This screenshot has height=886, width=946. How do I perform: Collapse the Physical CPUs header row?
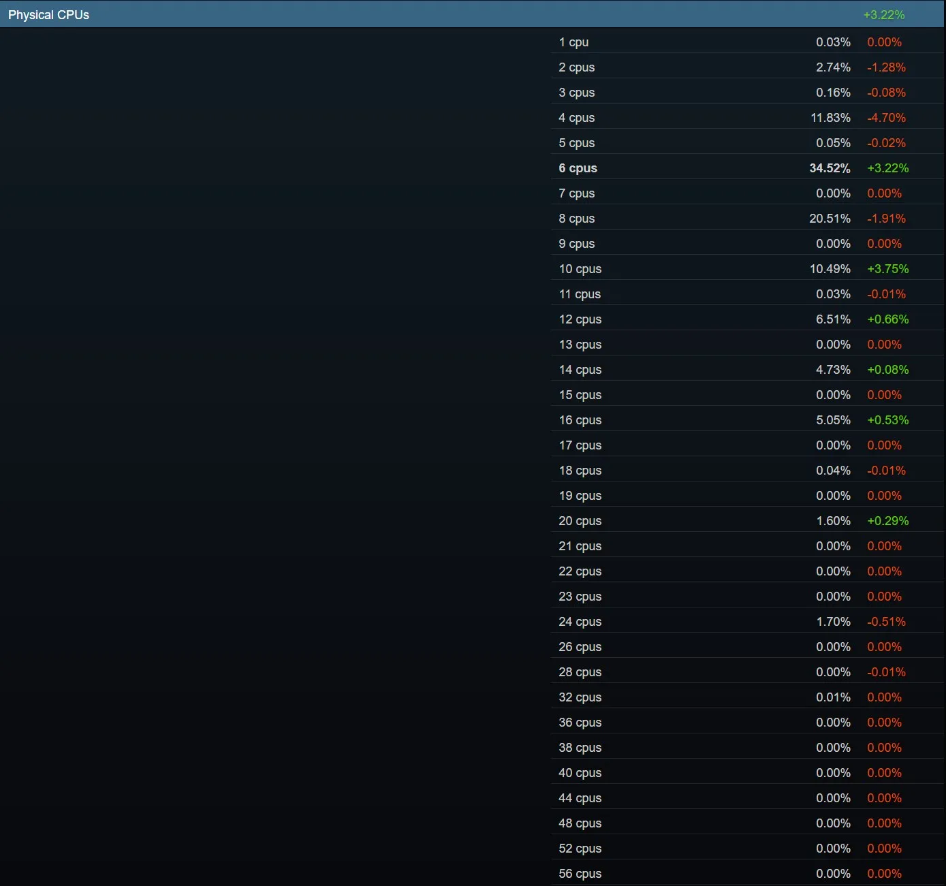point(472,14)
